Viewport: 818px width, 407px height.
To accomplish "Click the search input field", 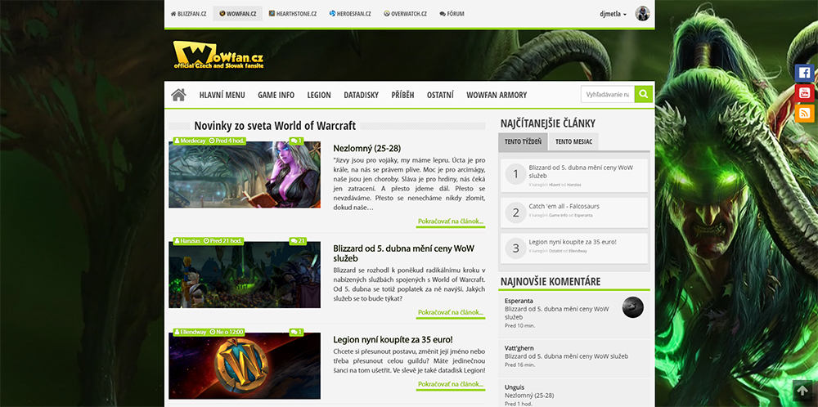I will (x=607, y=95).
